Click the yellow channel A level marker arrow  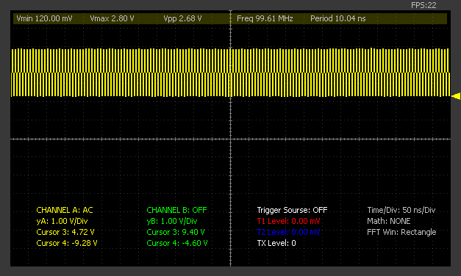pos(456,96)
